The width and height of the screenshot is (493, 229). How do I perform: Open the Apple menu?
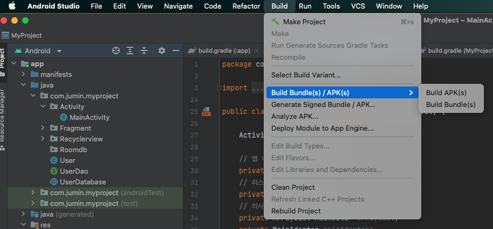click(12, 6)
